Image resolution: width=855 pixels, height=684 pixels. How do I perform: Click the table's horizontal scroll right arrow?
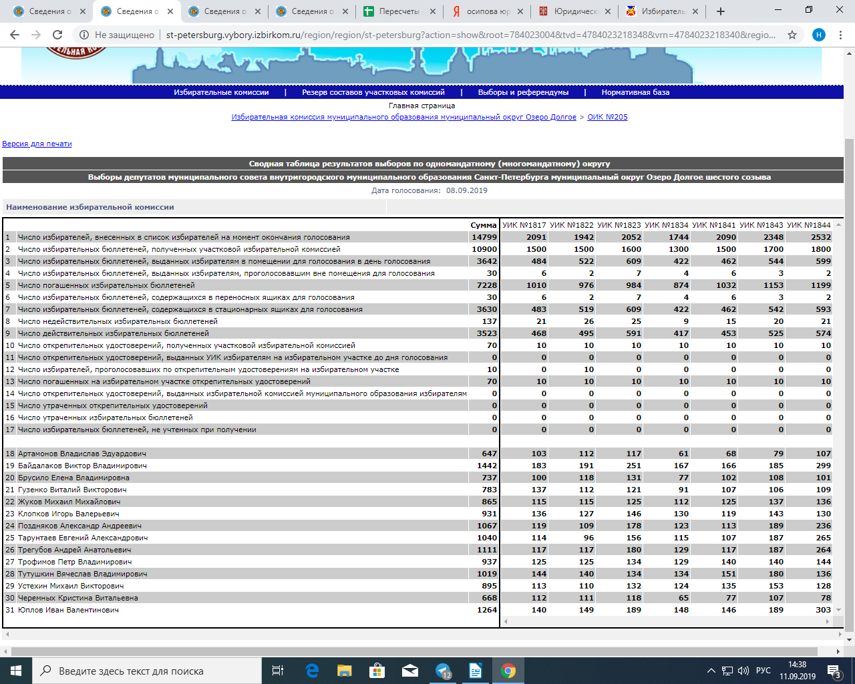click(x=828, y=621)
